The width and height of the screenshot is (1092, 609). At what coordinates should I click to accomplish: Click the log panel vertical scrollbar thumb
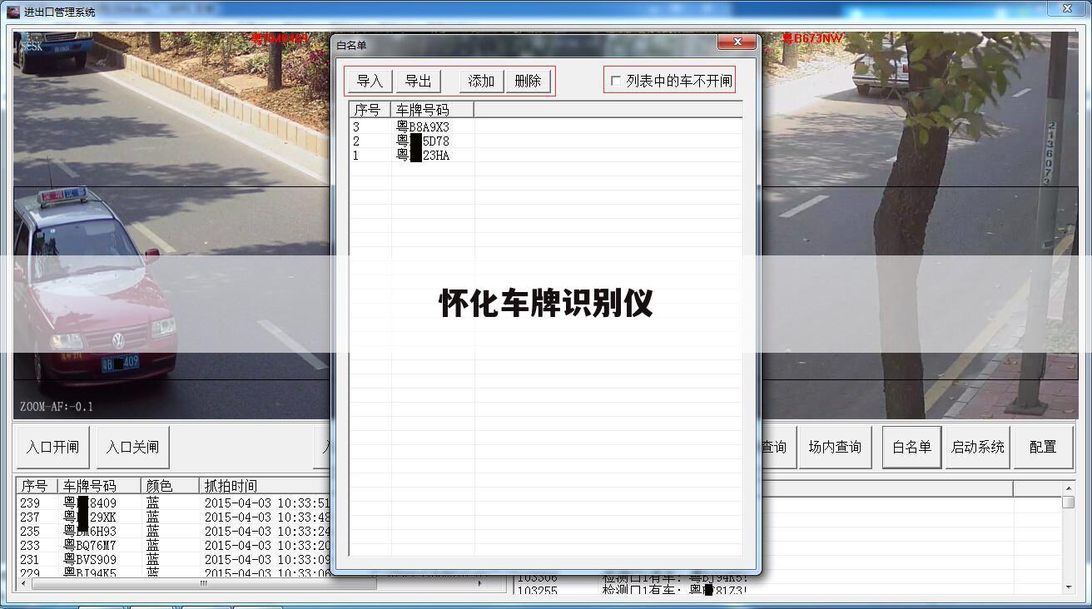click(1069, 502)
